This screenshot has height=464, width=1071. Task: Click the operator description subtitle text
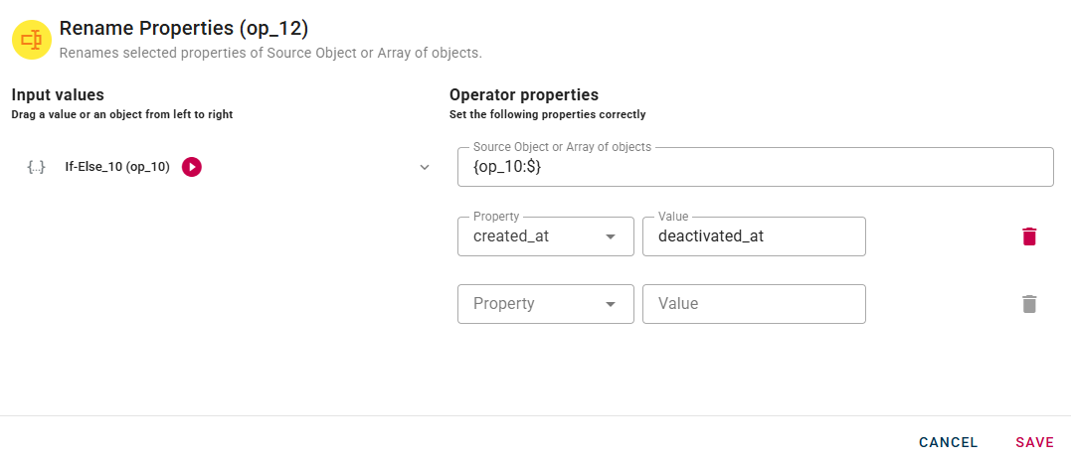click(x=270, y=53)
